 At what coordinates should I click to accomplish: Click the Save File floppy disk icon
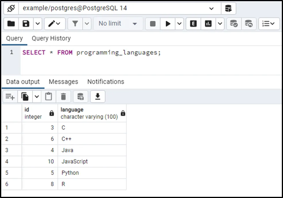26,24
